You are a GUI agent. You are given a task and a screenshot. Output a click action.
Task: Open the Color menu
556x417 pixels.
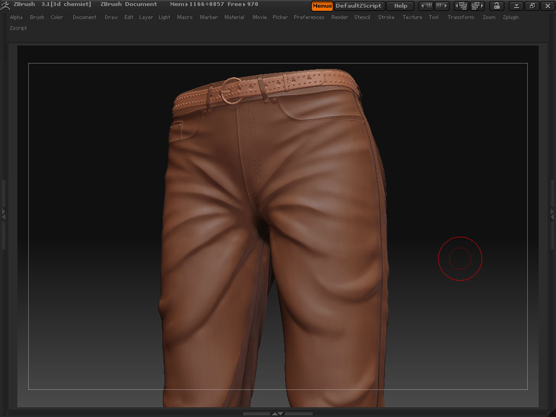pyautogui.click(x=56, y=17)
